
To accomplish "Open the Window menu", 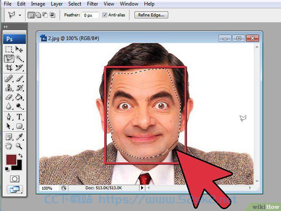I will (129, 3).
